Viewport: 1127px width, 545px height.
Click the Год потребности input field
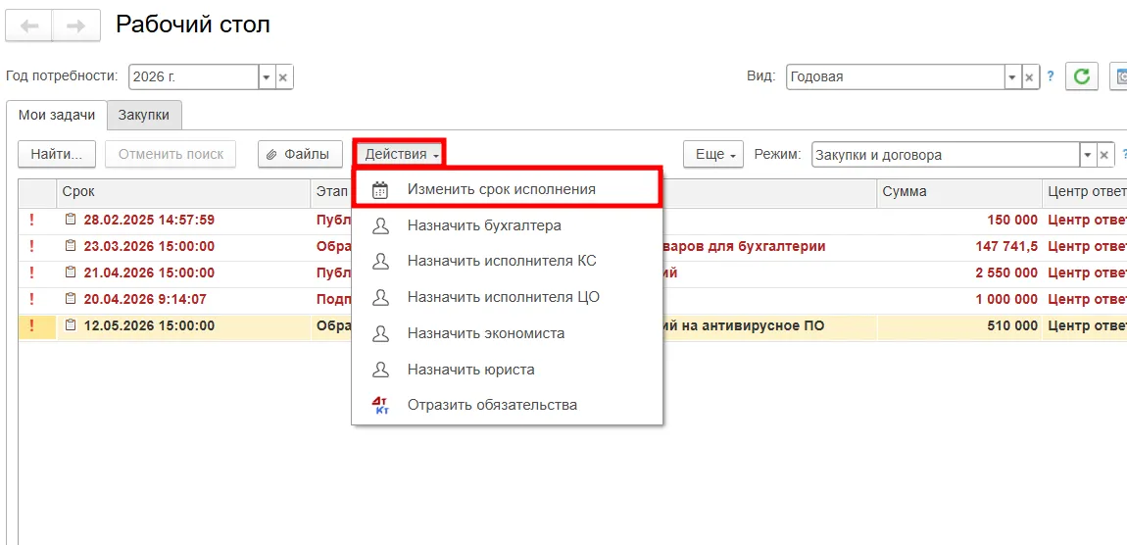point(194,76)
